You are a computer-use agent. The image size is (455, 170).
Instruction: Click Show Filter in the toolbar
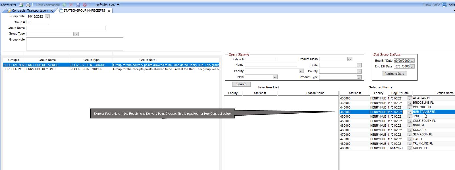click(9, 5)
